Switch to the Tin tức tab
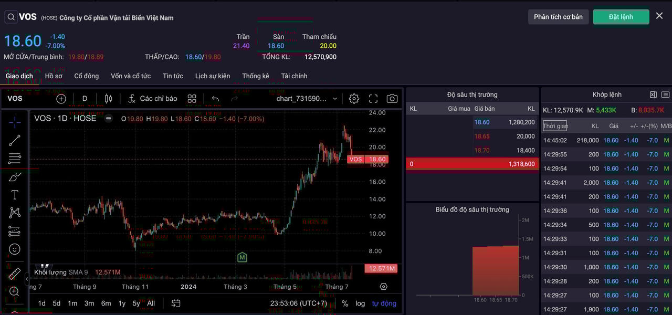The height and width of the screenshot is (315, 672). pyautogui.click(x=173, y=76)
